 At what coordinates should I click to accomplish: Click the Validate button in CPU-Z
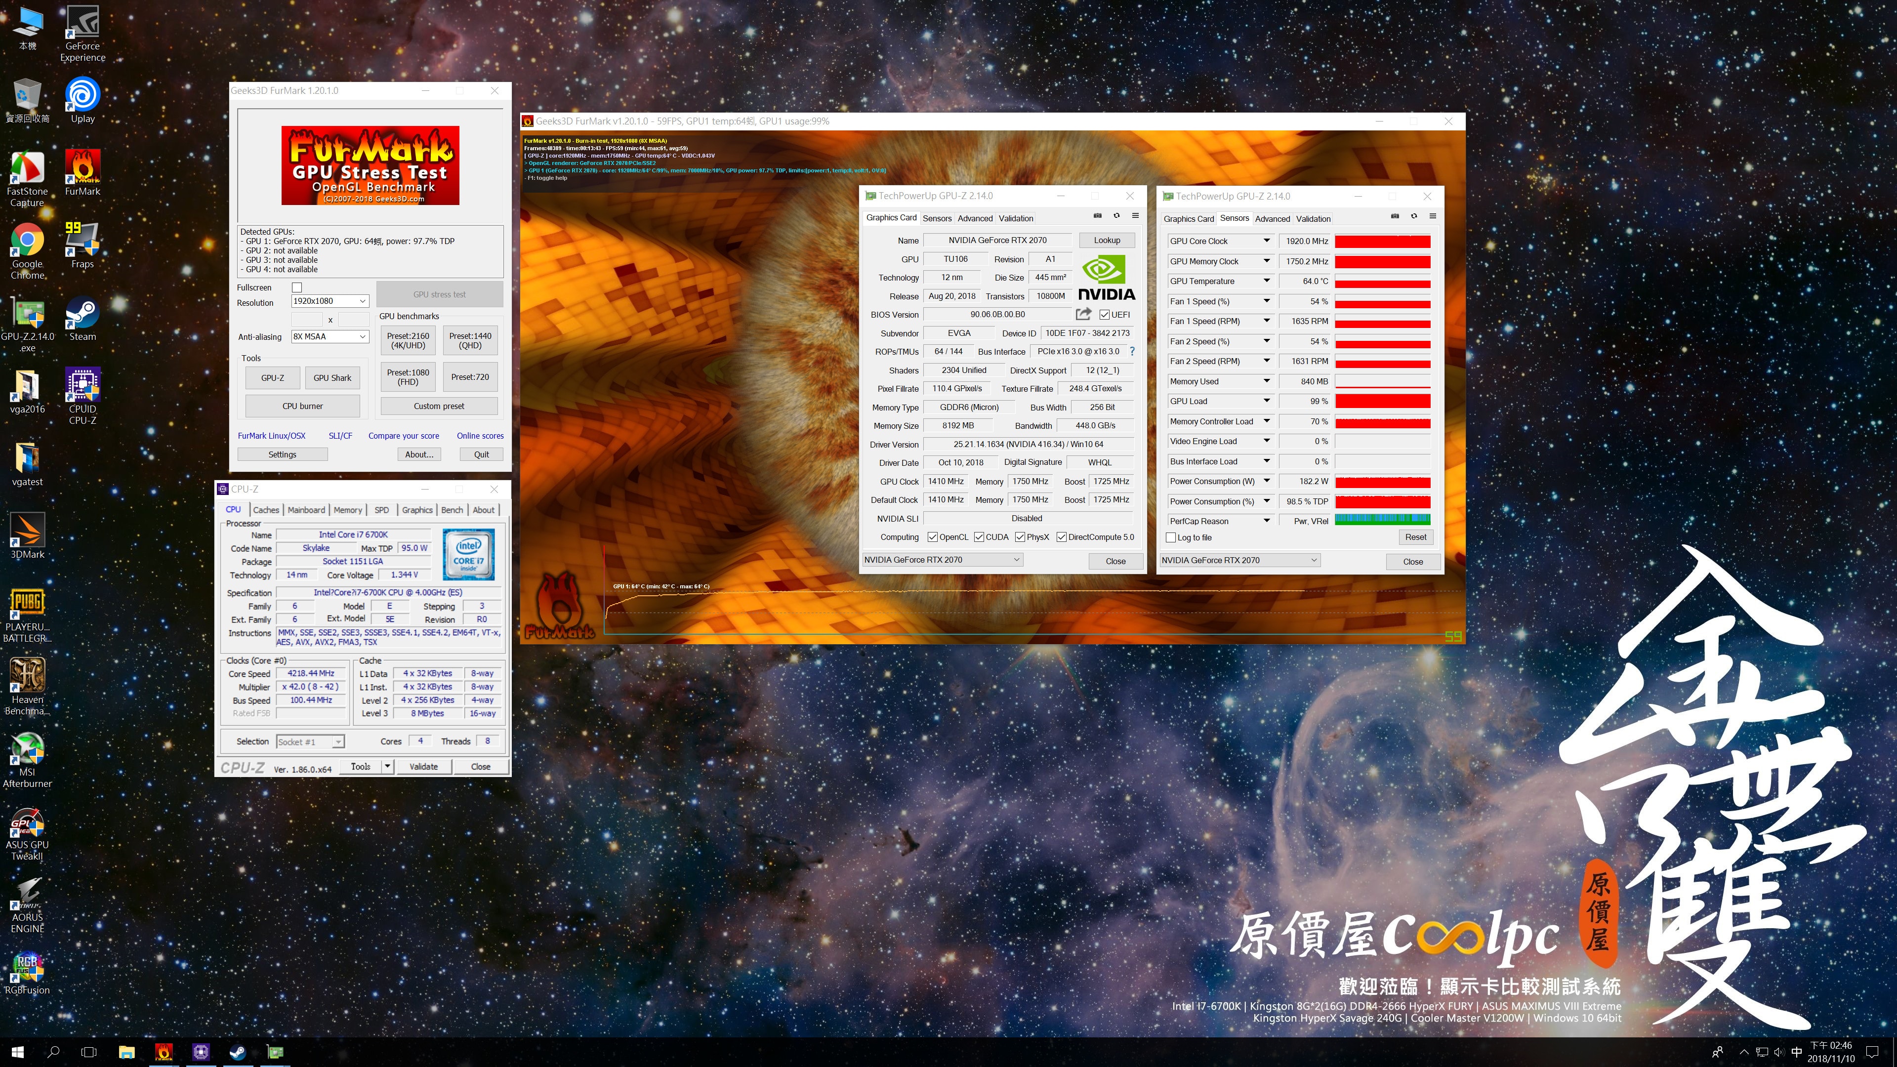tap(423, 767)
